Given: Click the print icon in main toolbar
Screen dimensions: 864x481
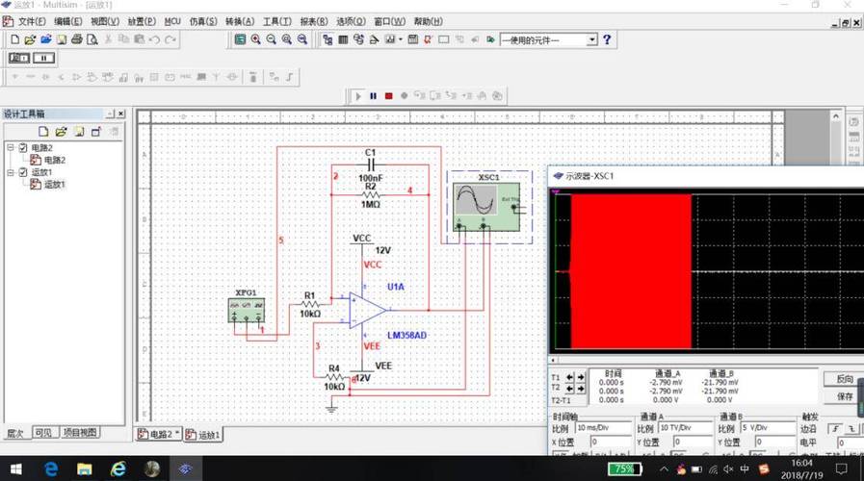Looking at the screenshot, I should pyautogui.click(x=77, y=39).
